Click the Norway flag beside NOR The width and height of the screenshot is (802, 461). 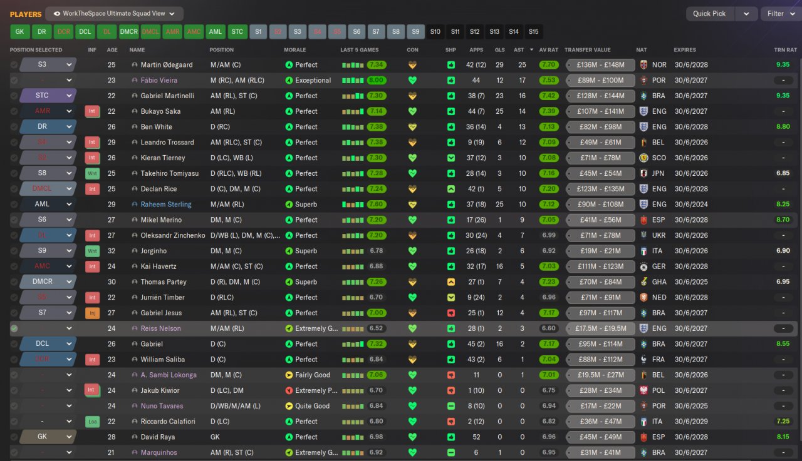pyautogui.click(x=643, y=65)
